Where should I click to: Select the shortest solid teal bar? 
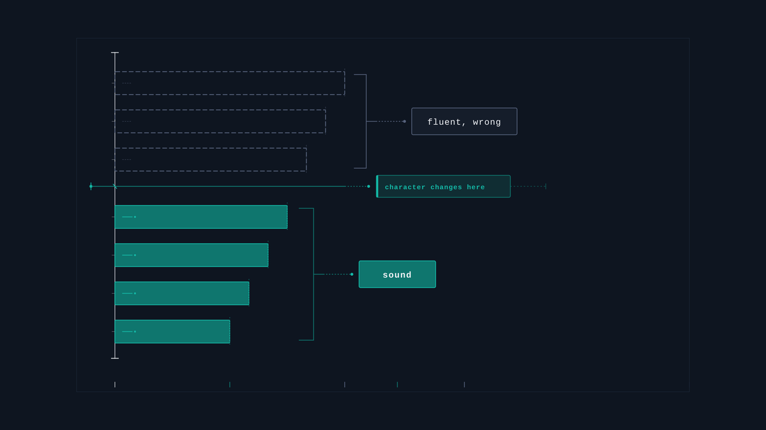pos(172,332)
